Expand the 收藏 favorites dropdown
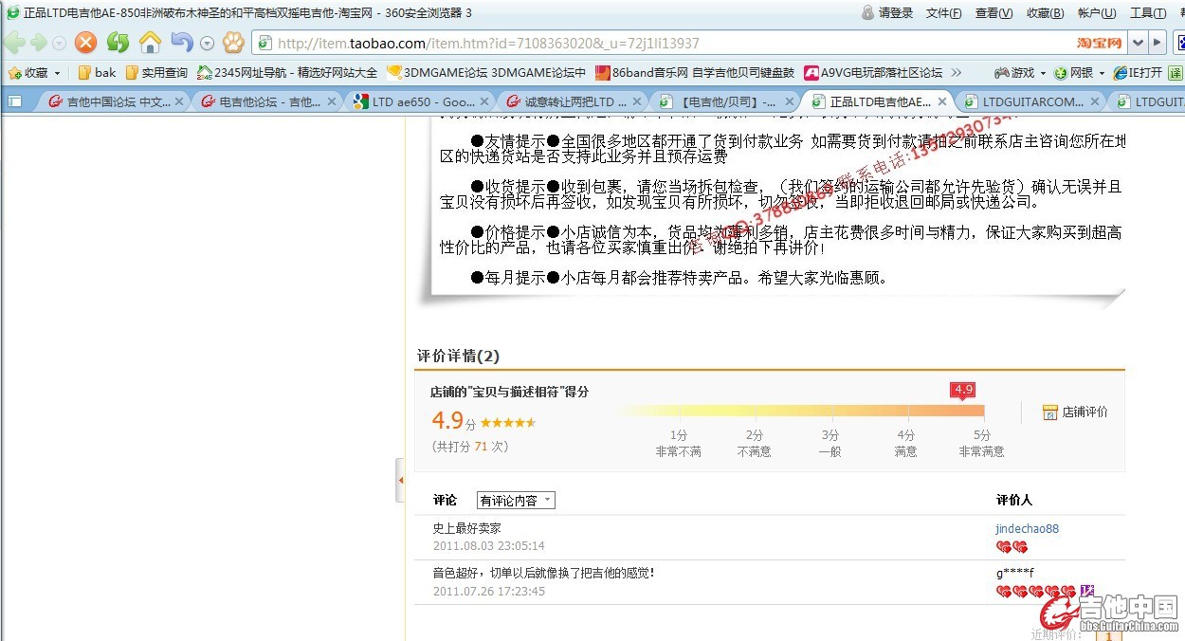This screenshot has height=641, width=1185. pos(57,73)
